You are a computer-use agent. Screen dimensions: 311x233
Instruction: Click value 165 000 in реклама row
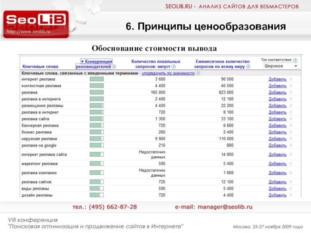[x=158, y=92]
